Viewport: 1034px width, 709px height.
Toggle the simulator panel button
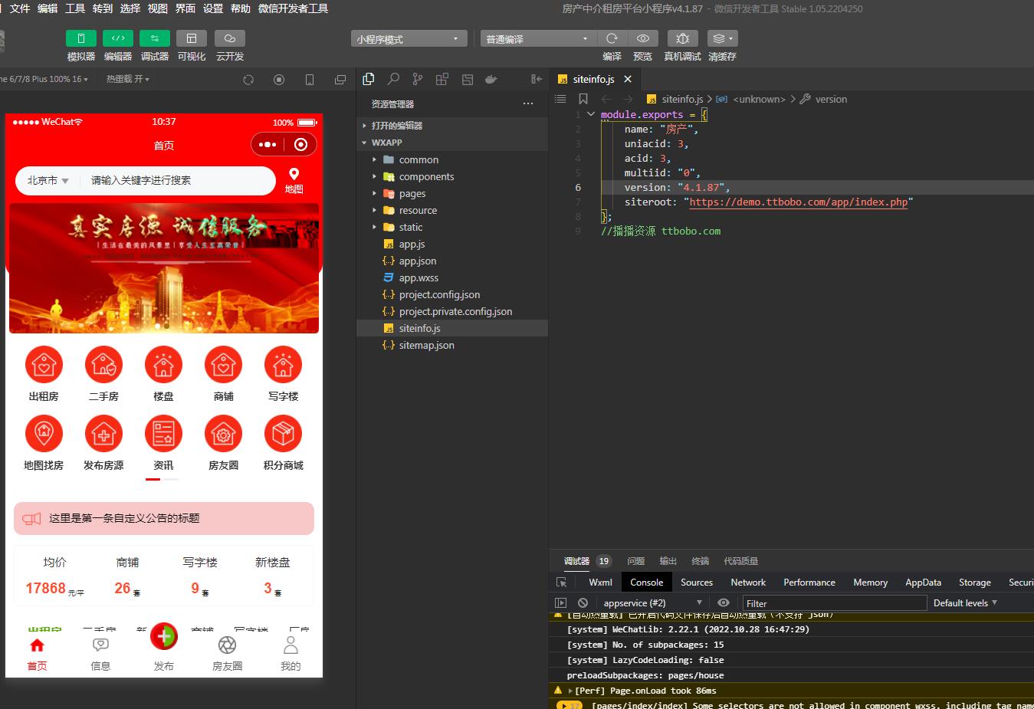click(81, 38)
